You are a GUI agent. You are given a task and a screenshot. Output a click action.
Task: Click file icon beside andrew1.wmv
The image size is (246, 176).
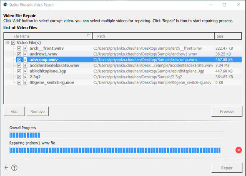(25, 54)
